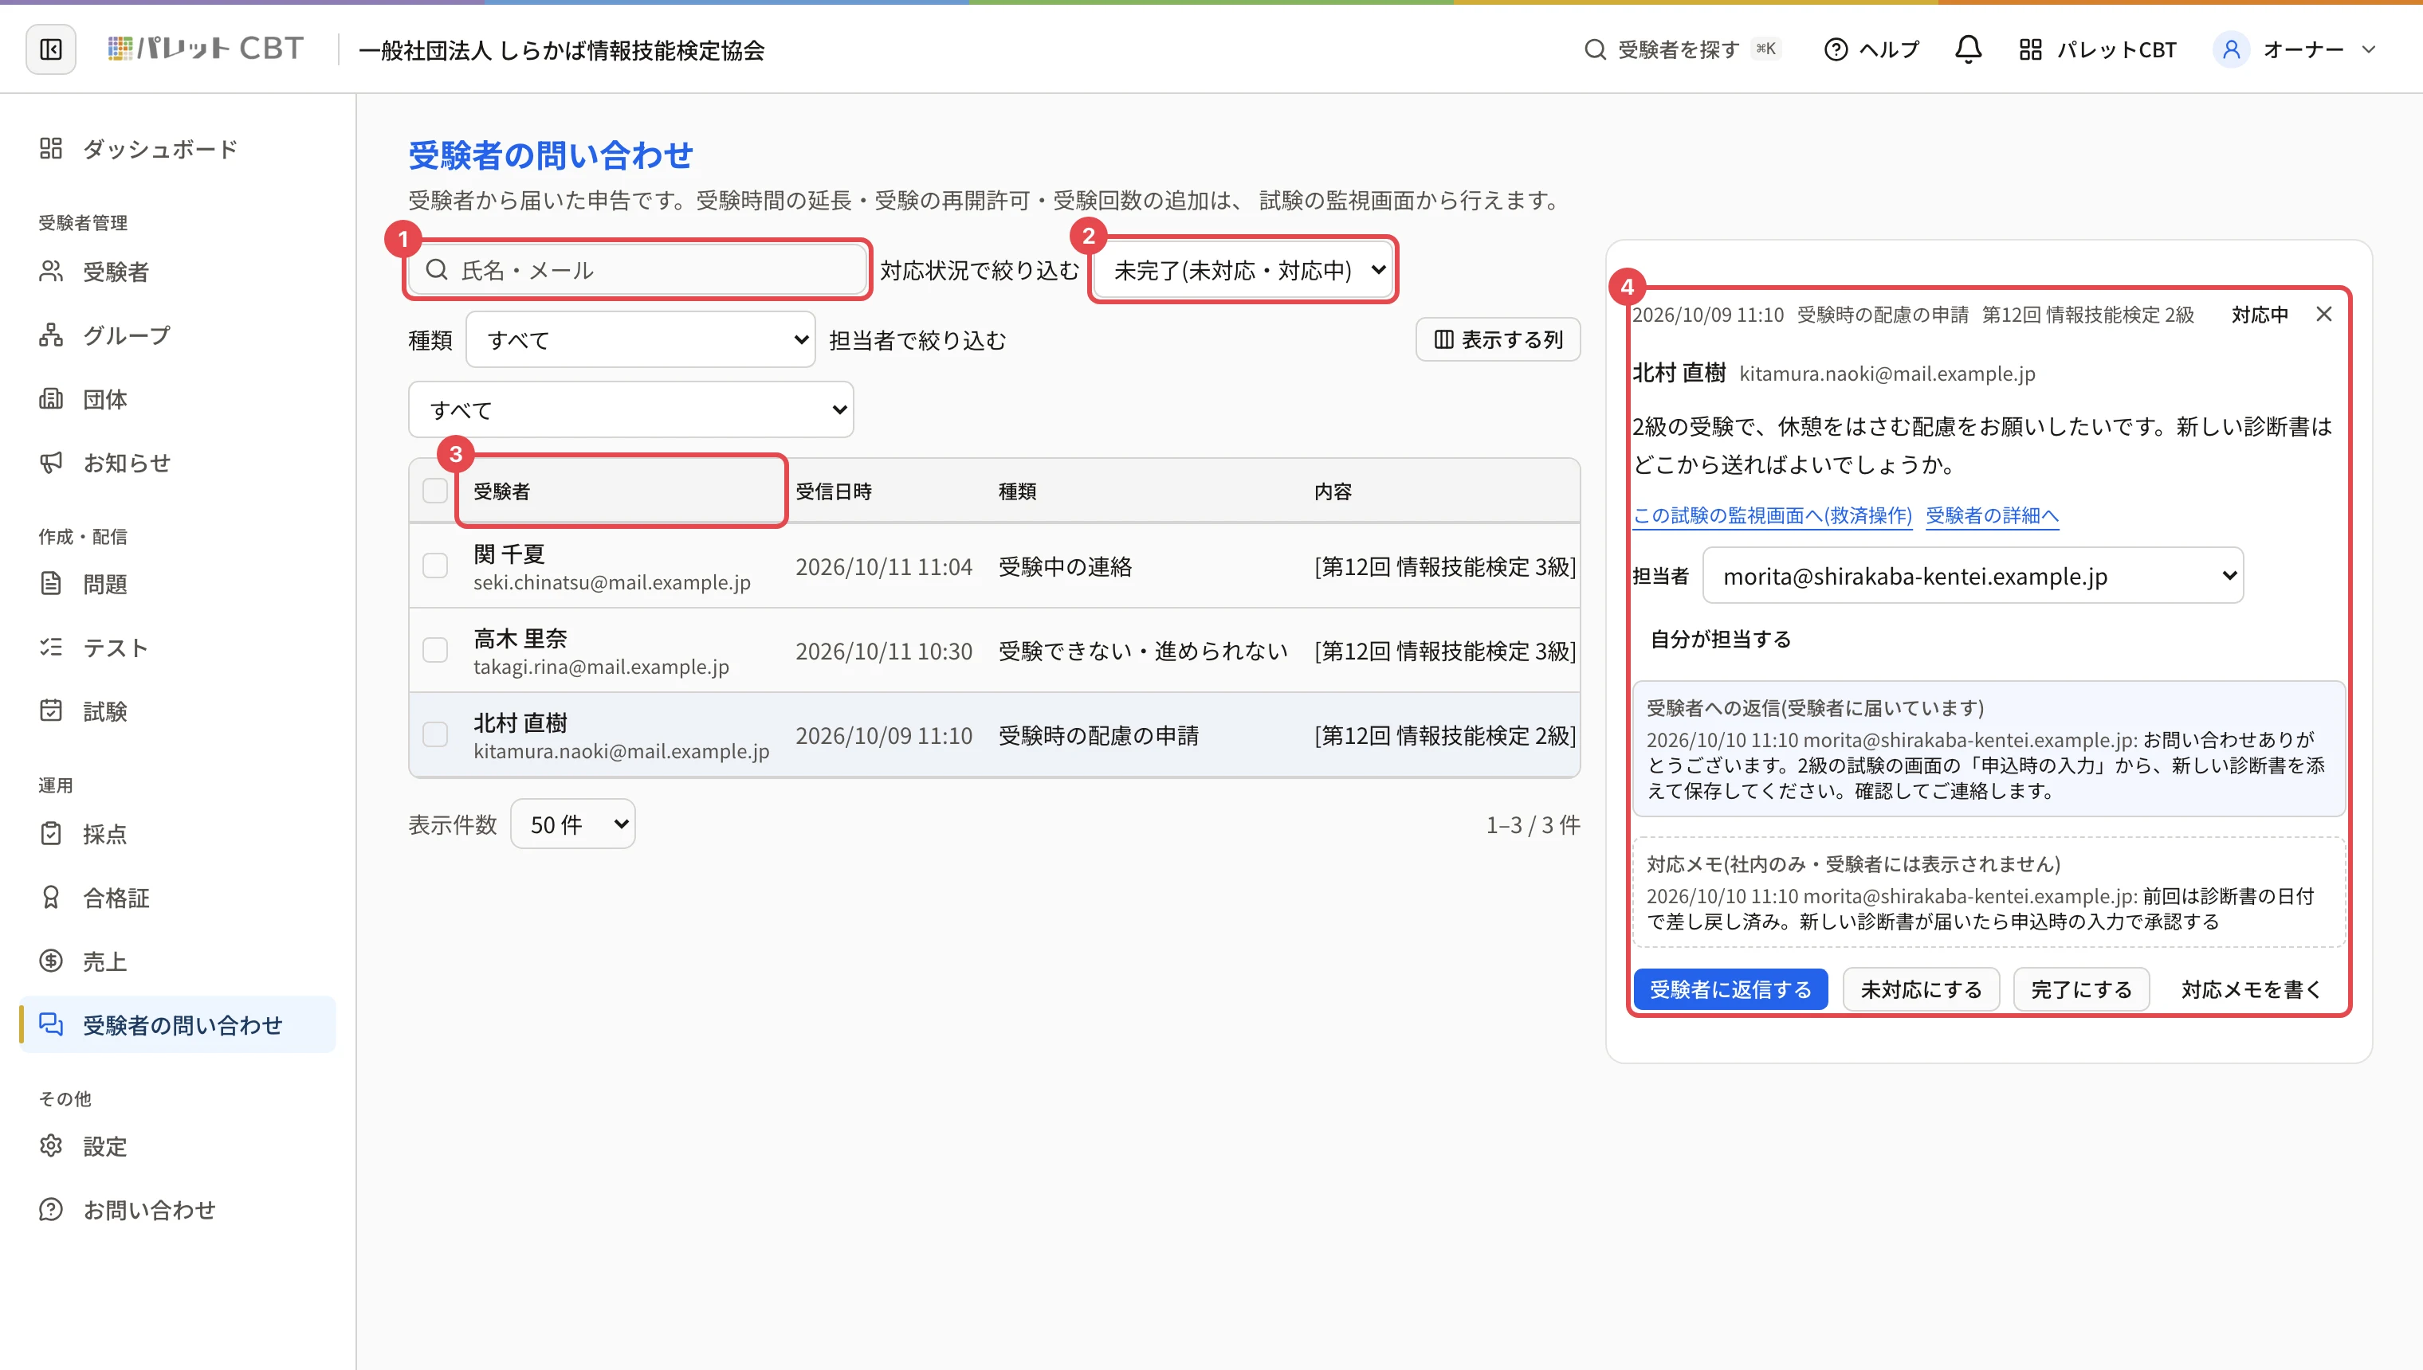The height and width of the screenshot is (1370, 2423).
Task: Open the 担当者で絞り込む dropdown
Action: tap(630, 409)
